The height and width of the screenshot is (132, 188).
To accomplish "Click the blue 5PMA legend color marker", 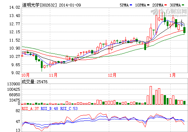I will [131, 5].
